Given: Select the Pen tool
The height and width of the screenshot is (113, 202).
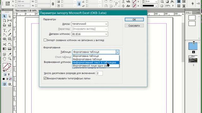Looking at the screenshot, I should point(4,35).
